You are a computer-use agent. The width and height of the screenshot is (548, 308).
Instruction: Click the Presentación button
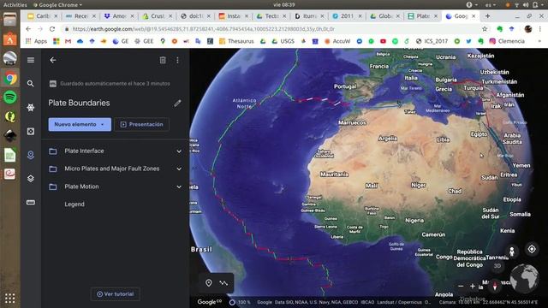point(141,124)
